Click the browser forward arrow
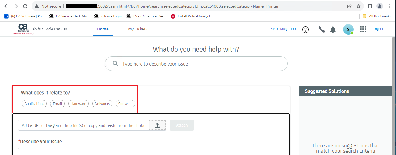The image size is (396, 155). pyautogui.click(x=16, y=6)
